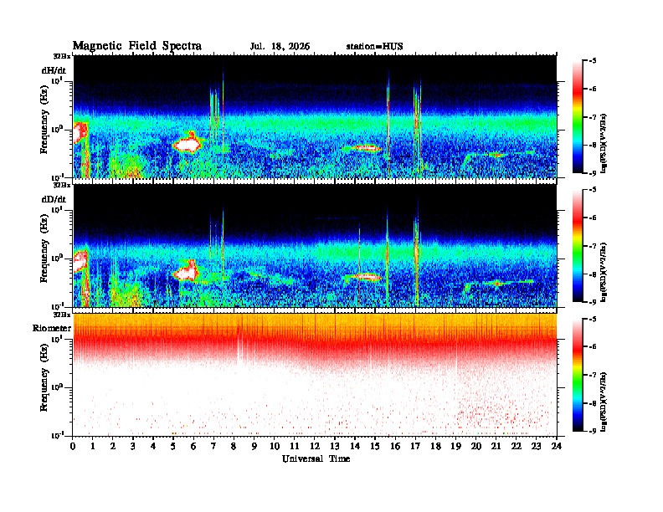Click hour "12" on the Universal Time axis
This screenshot has width=663, height=512.
coord(315,446)
